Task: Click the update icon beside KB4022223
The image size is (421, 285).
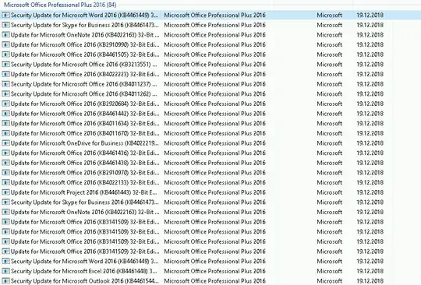Action: [x=5, y=74]
